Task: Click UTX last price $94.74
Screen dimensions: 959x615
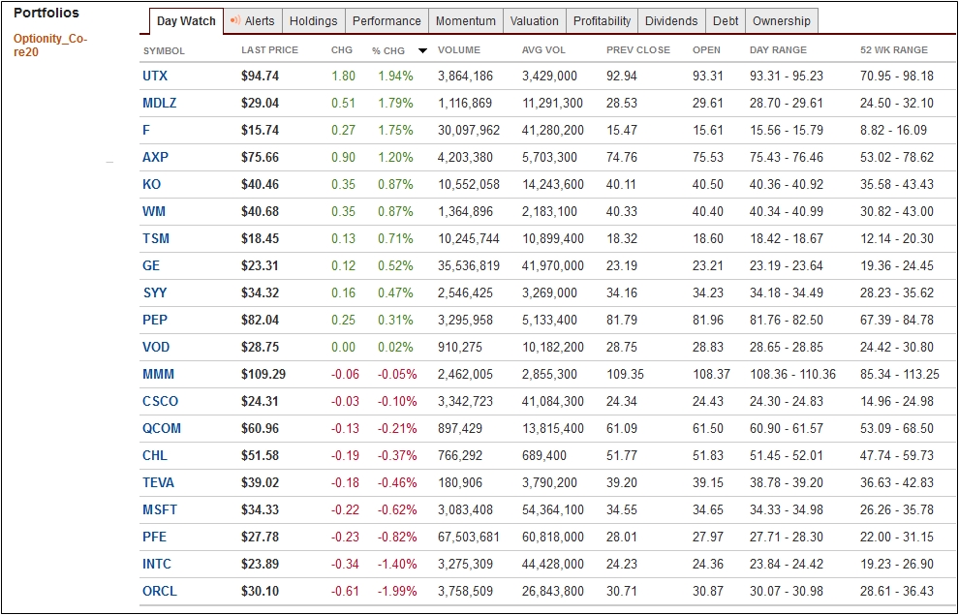Action: point(260,77)
